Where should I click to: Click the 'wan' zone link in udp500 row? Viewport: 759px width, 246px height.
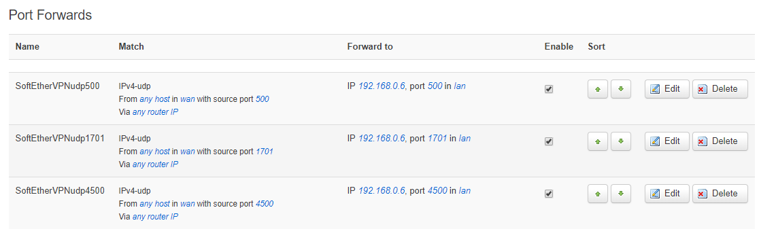pyautogui.click(x=187, y=99)
